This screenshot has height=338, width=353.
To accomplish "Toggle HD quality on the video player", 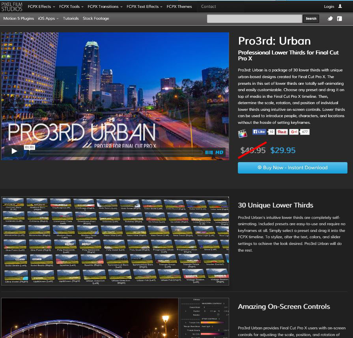I will click(x=219, y=152).
